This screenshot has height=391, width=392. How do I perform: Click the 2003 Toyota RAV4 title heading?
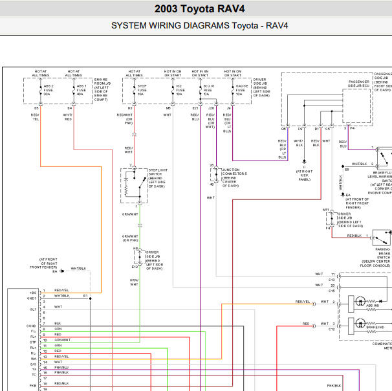pyautogui.click(x=199, y=9)
